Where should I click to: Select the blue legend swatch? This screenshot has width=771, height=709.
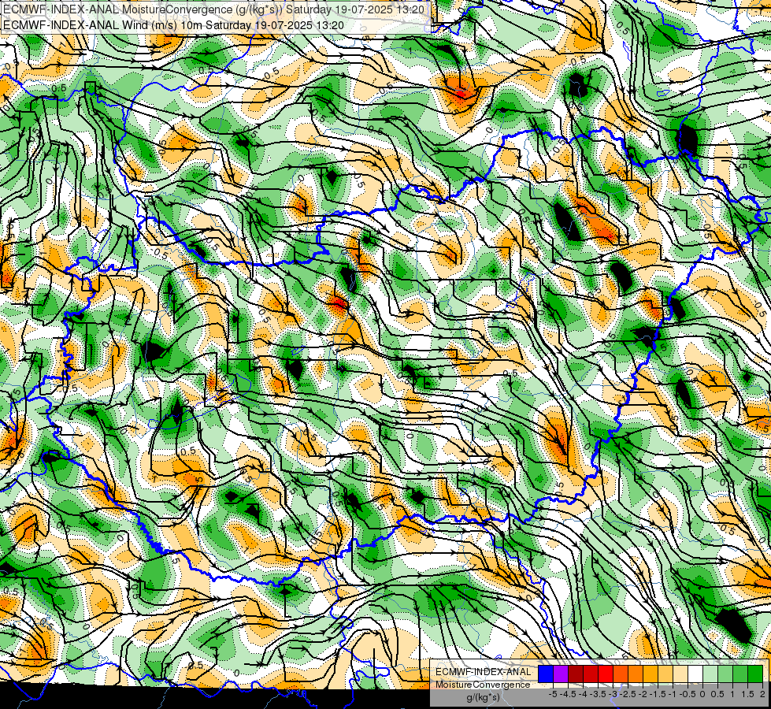pos(546,674)
